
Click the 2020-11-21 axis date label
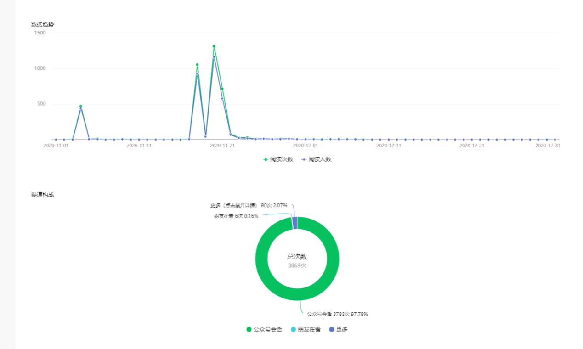[222, 146]
